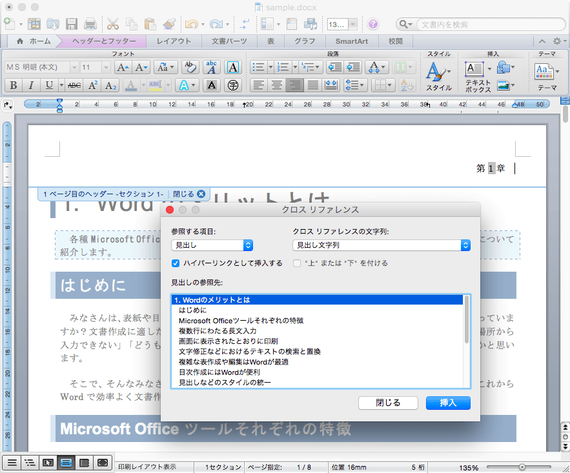Click the Format Painter brush icon
This screenshot has height=473, width=570.
pyautogui.click(x=169, y=25)
